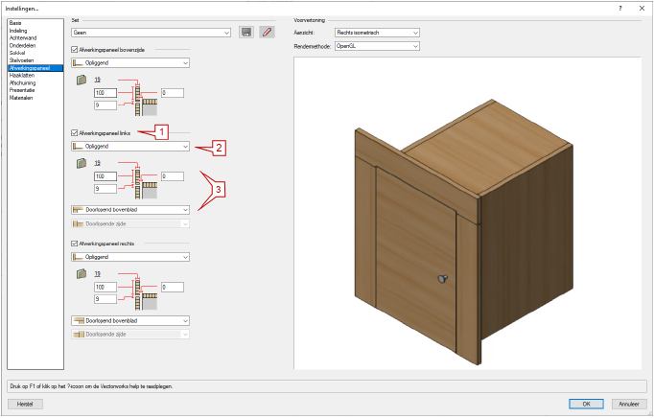Toggle Afwerkingspaneel links checkbox

pos(75,133)
